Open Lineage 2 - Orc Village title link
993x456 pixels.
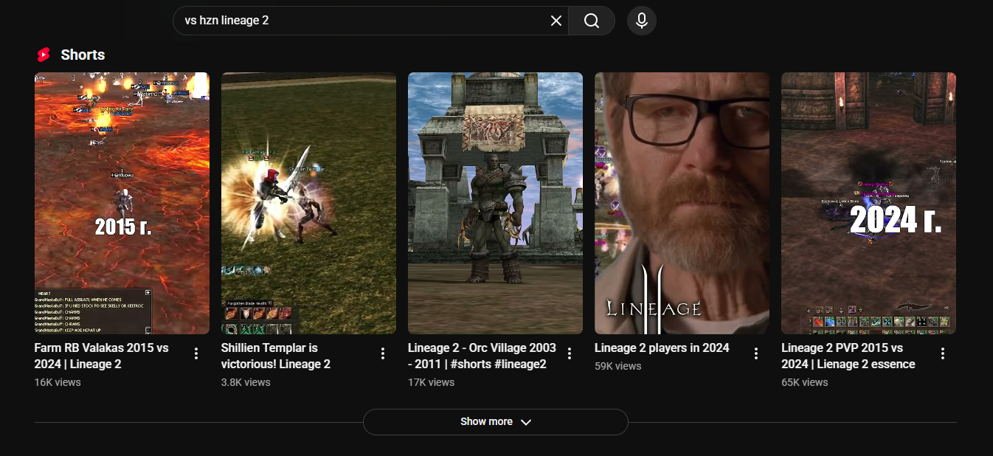tap(481, 356)
